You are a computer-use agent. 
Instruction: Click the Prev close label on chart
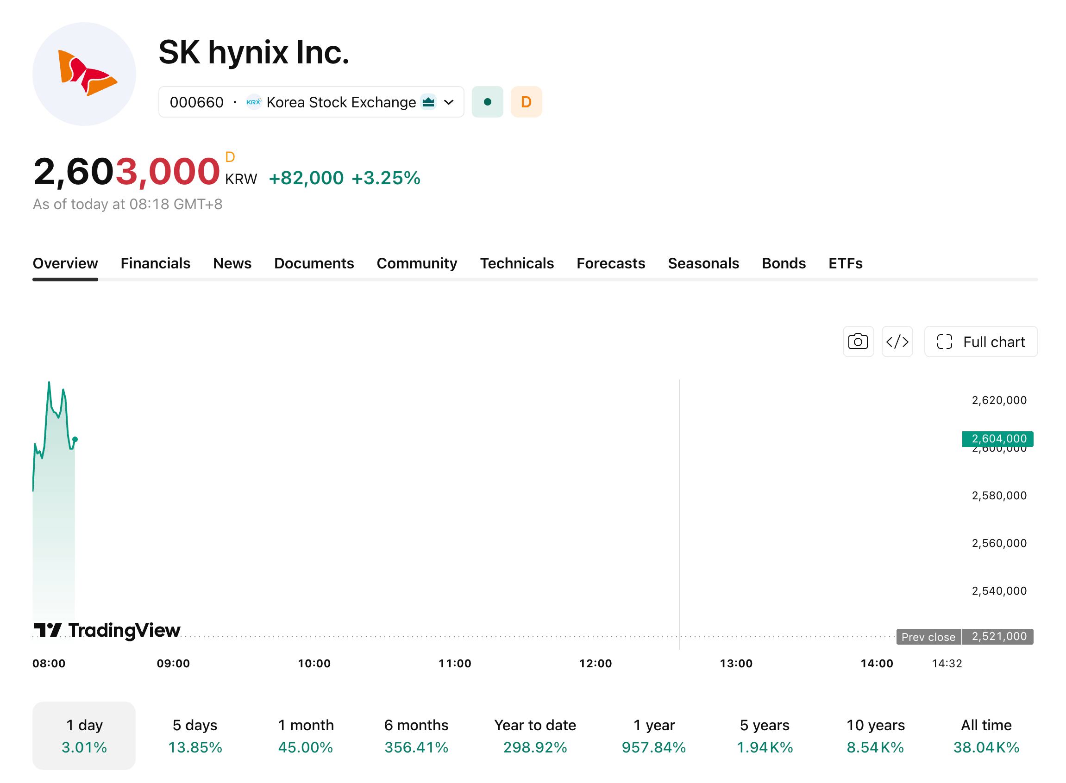click(x=928, y=637)
